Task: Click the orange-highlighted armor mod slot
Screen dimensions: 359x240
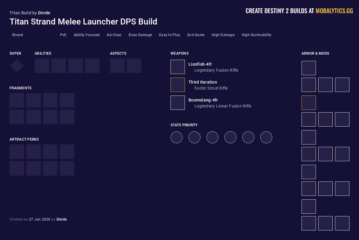Action: pos(309,103)
